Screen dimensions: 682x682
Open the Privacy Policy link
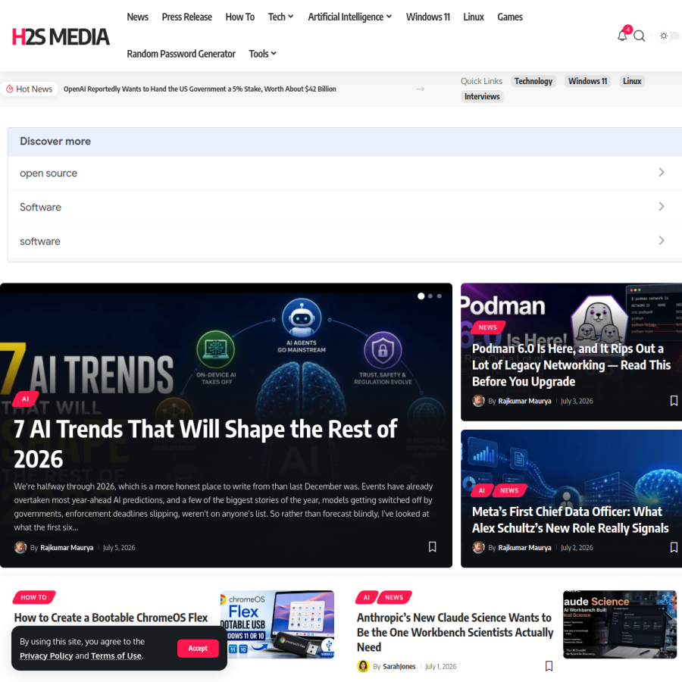46,655
